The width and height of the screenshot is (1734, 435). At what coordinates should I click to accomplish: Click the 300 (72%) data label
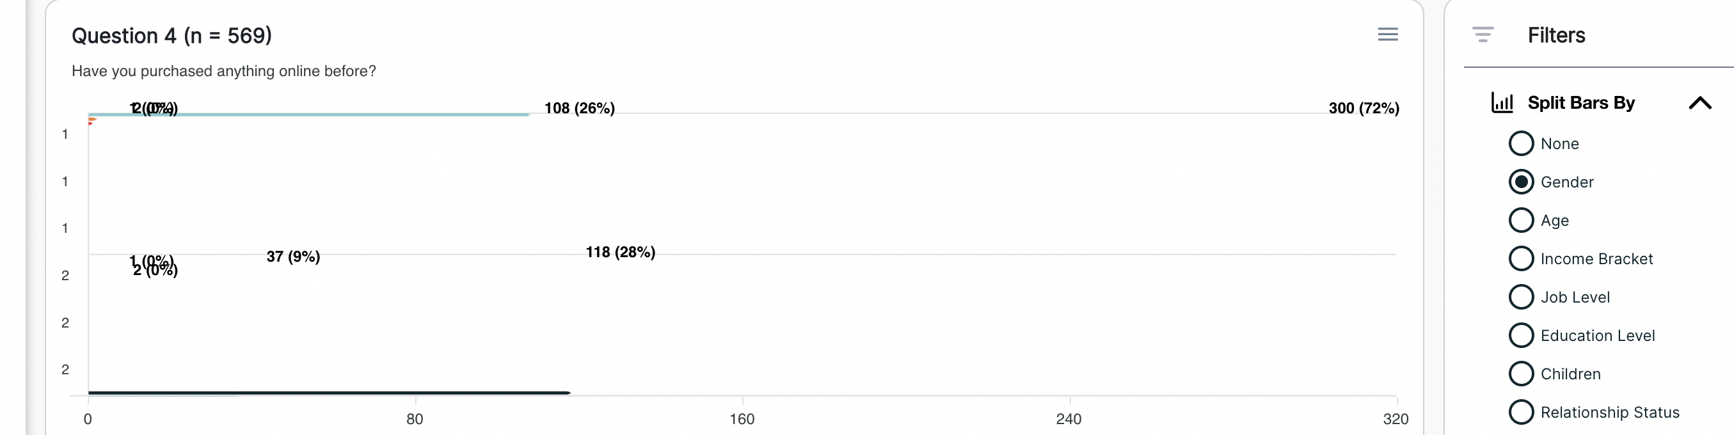point(1363,108)
